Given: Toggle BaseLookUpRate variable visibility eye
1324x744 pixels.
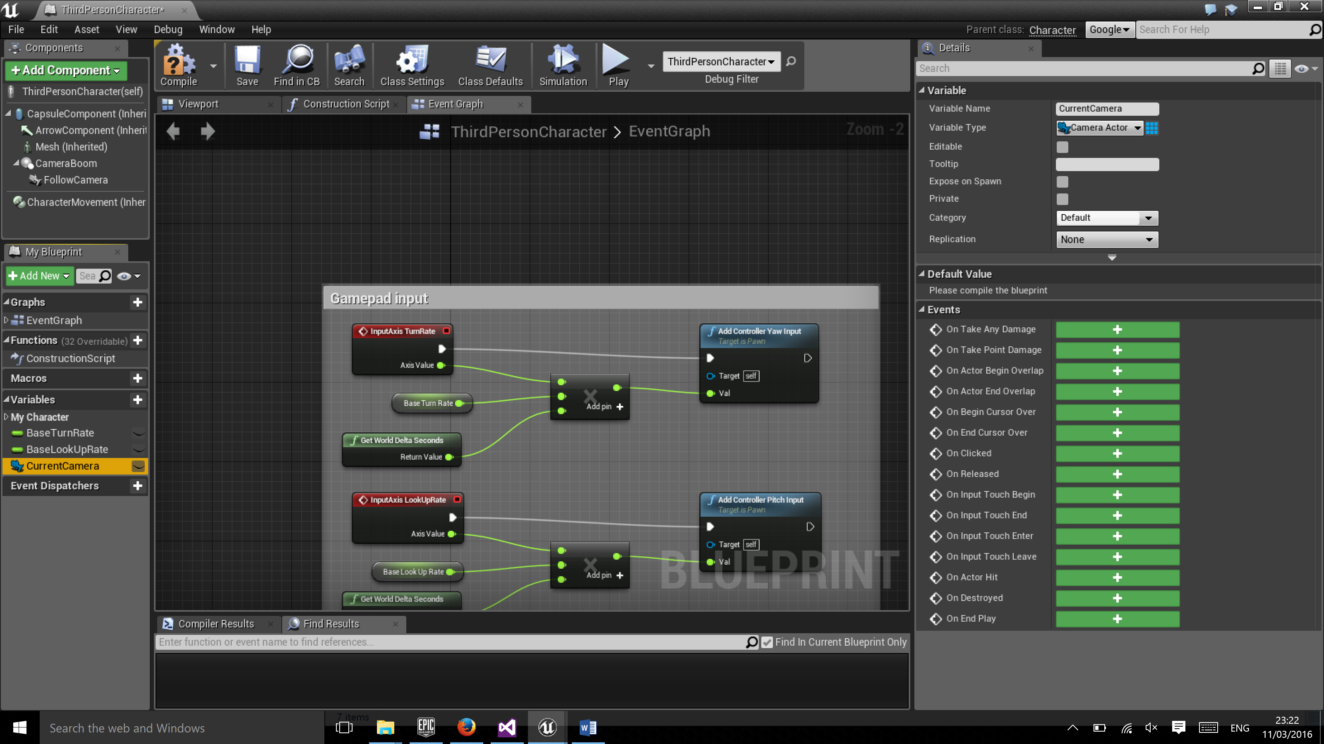Looking at the screenshot, I should pos(138,450).
